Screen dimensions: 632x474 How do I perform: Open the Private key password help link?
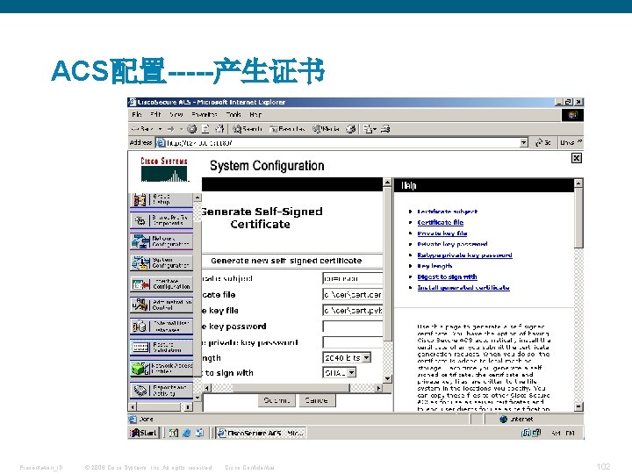(x=452, y=244)
